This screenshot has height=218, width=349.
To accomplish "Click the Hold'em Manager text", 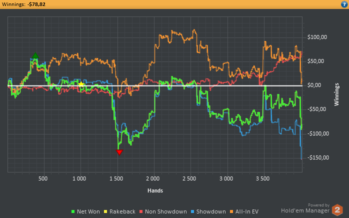I will point(305,210).
